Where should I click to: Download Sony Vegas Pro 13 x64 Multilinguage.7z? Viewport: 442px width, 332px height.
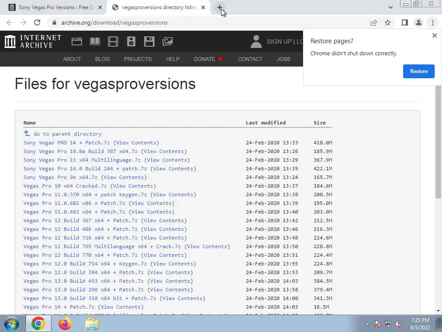point(82,160)
